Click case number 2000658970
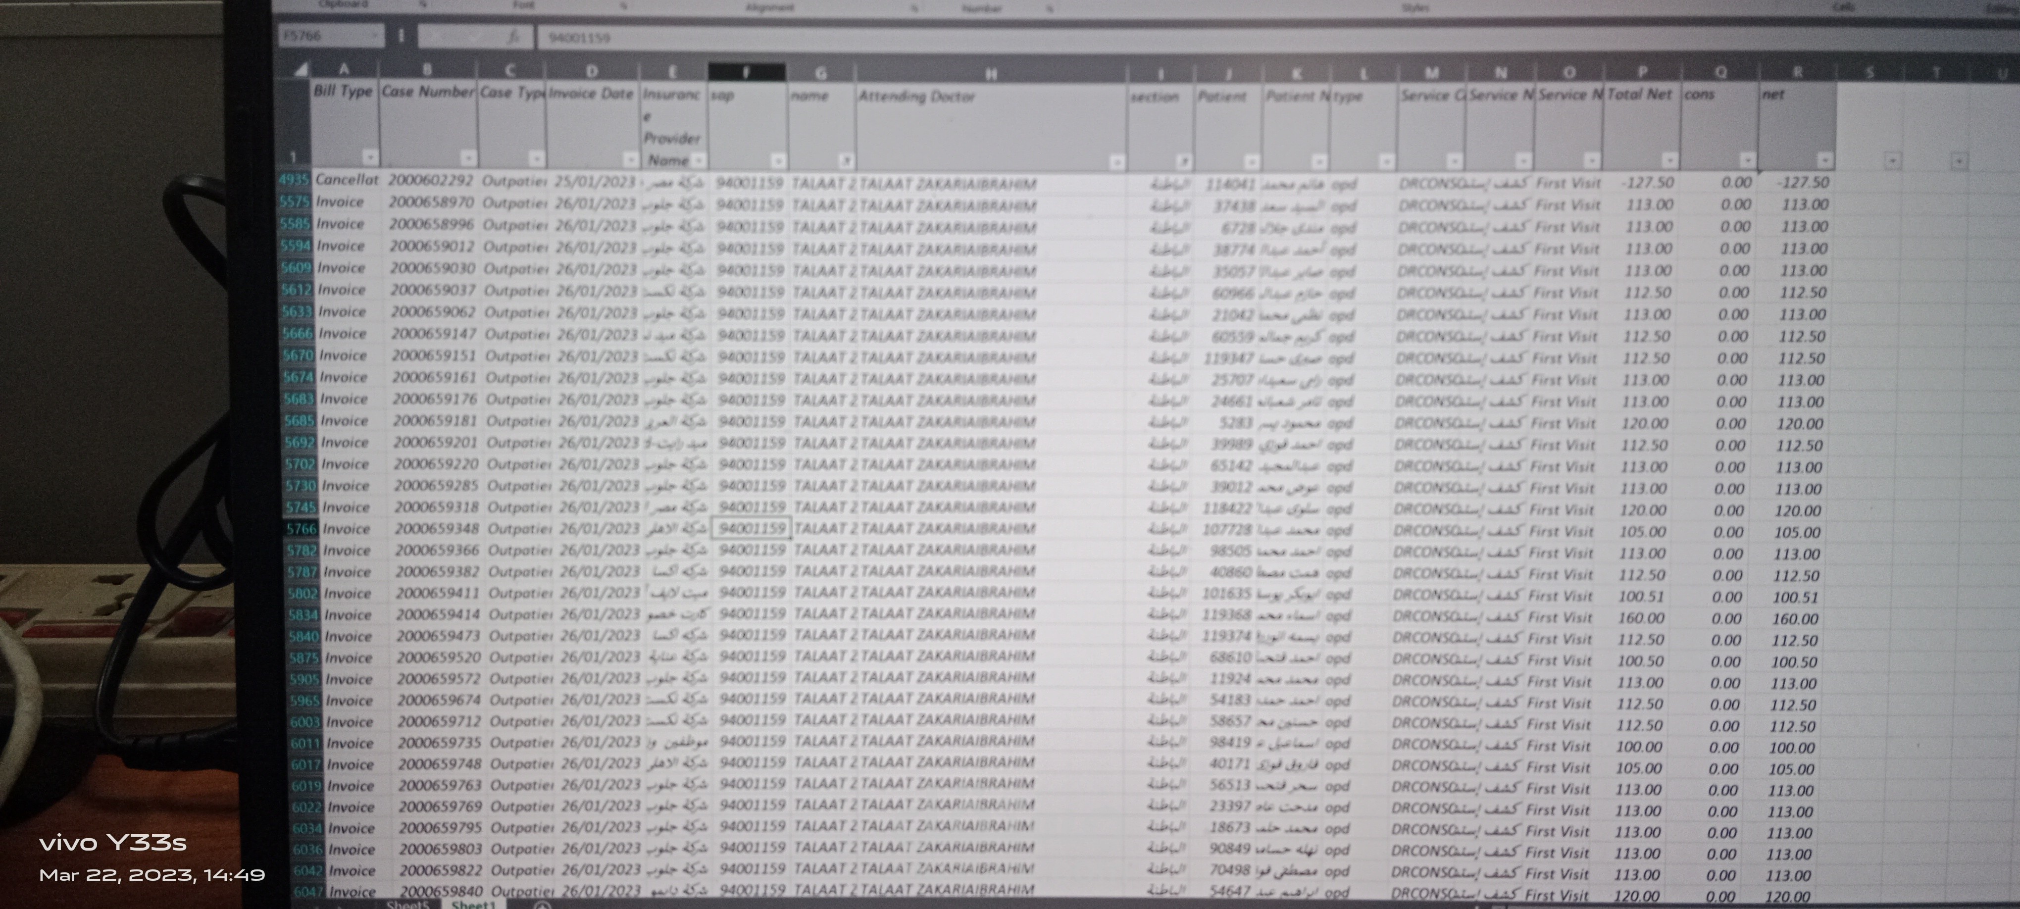Screen dimensions: 2020x909 431,202
